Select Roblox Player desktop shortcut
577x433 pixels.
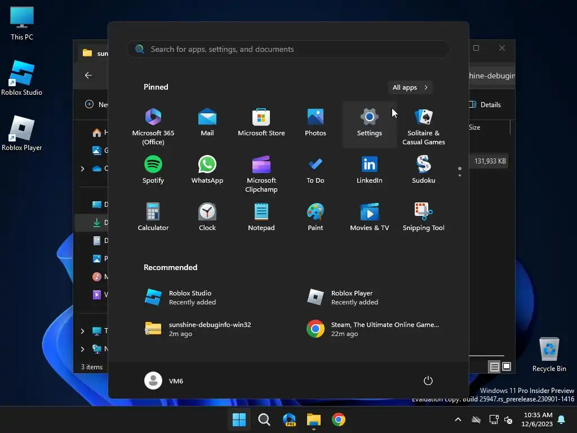(x=22, y=133)
